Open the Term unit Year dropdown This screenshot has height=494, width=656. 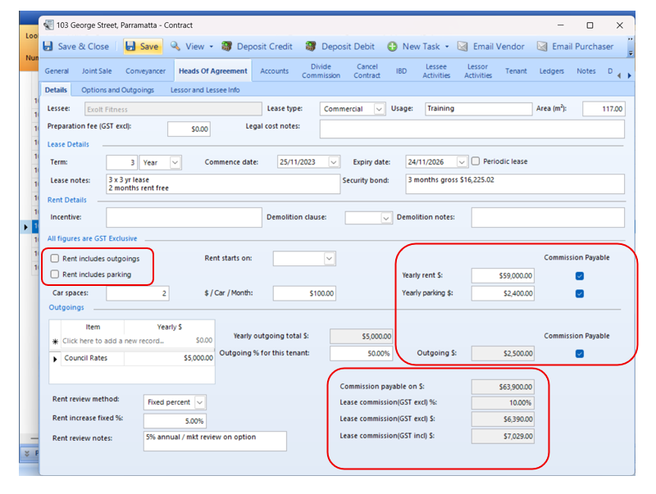point(175,162)
